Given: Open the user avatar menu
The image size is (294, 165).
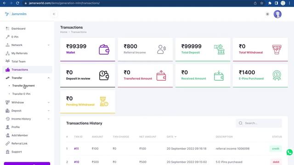Looking at the screenshot, I should (277, 14).
